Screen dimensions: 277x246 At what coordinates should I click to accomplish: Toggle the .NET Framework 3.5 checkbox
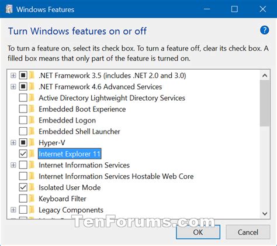(23, 75)
